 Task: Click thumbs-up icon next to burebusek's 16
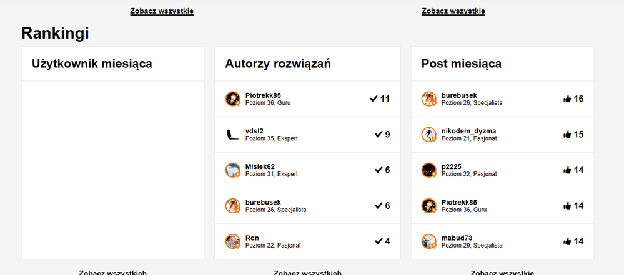tap(567, 99)
